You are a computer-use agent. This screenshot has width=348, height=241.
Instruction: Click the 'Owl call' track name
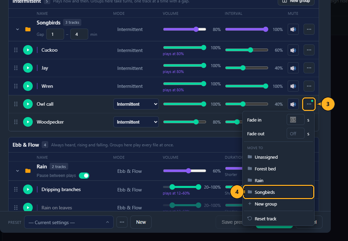[45, 104]
